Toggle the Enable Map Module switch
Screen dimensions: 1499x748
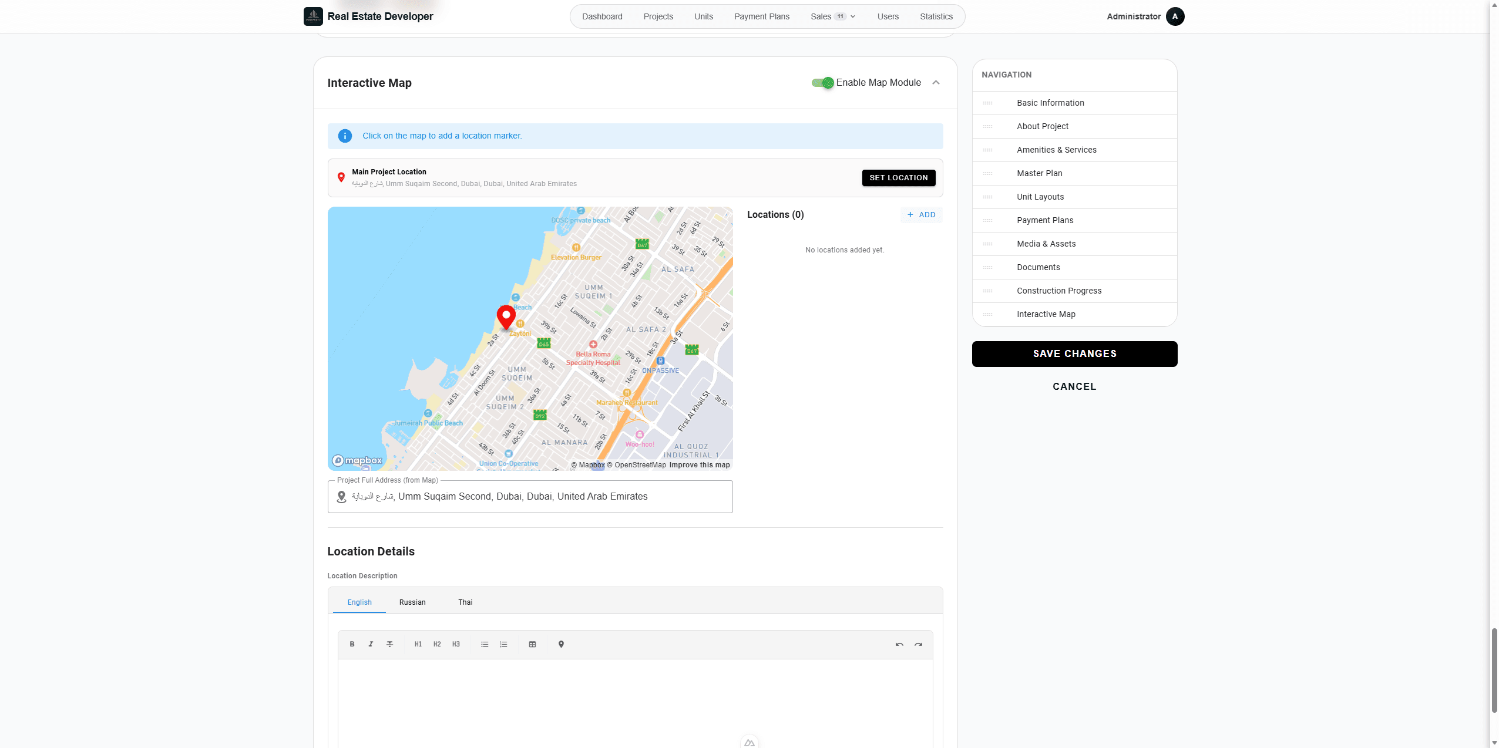coord(822,83)
